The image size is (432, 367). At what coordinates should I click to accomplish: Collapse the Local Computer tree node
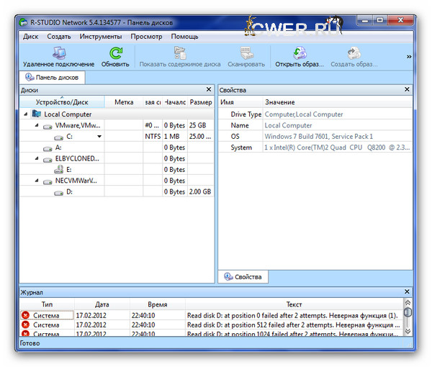[26, 114]
